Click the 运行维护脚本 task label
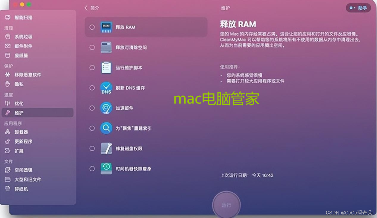This screenshot has width=377, height=218. coord(129,68)
